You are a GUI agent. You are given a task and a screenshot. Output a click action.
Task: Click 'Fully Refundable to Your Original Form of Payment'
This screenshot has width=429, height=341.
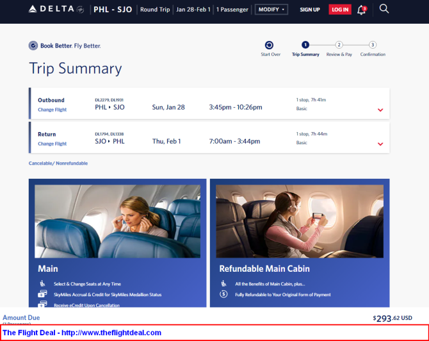point(283,295)
